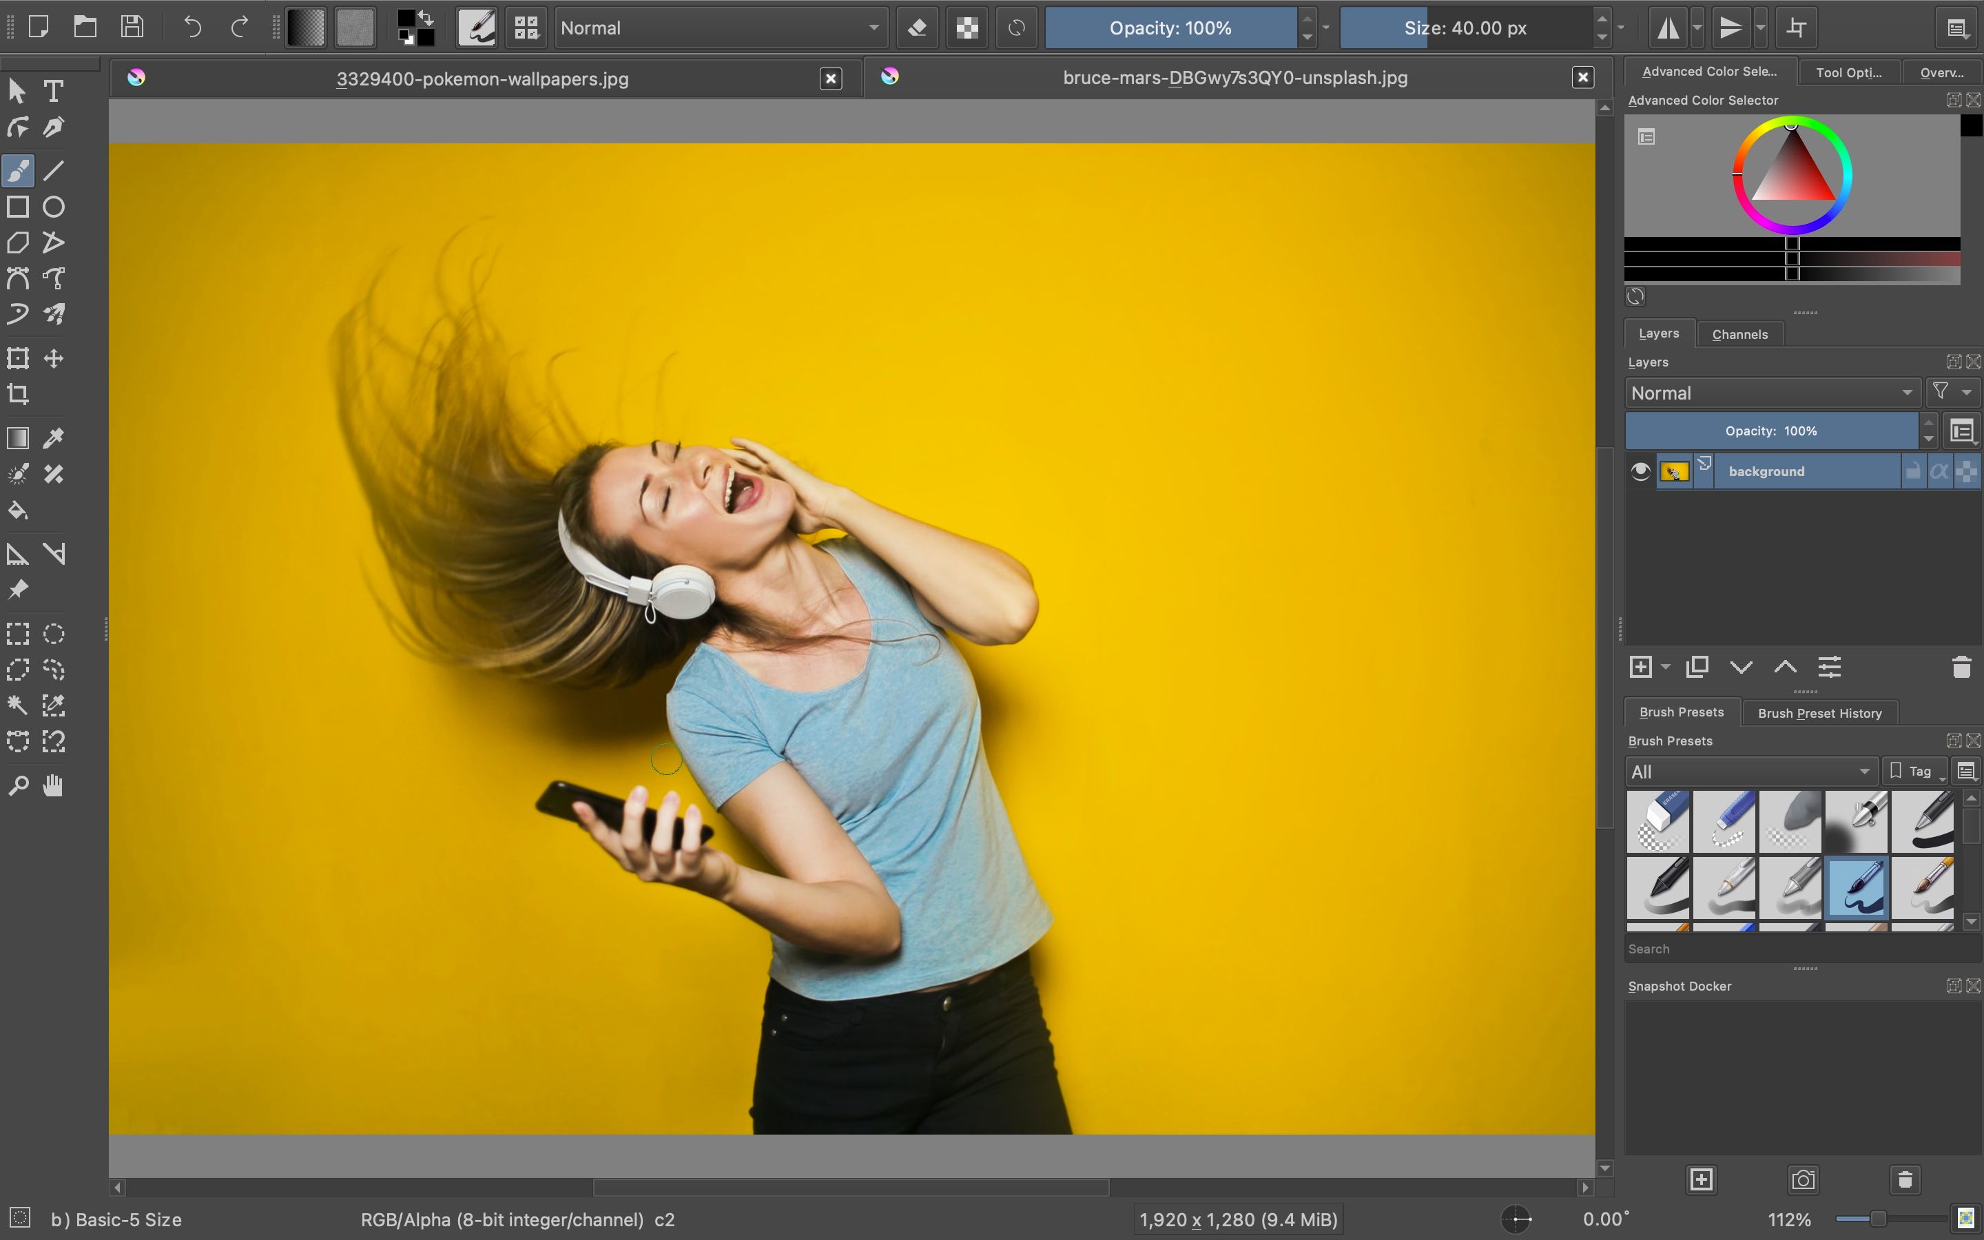The image size is (1984, 1240).
Task: Switch to the Layers tab
Action: click(x=1661, y=331)
